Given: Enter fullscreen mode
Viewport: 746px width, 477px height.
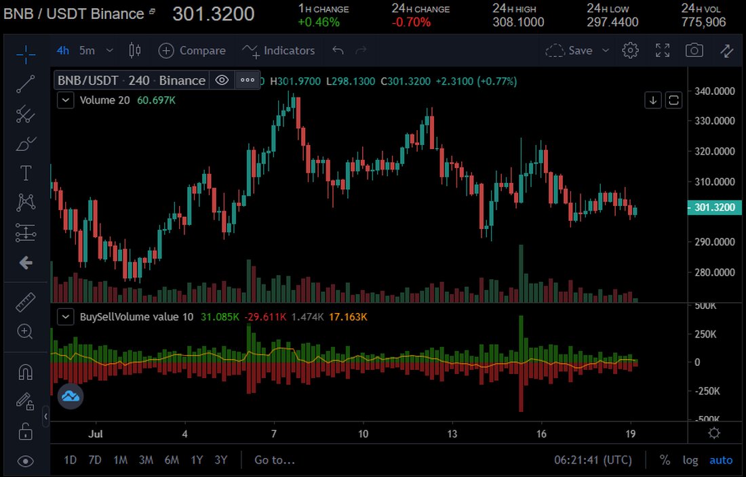Looking at the screenshot, I should 663,50.
